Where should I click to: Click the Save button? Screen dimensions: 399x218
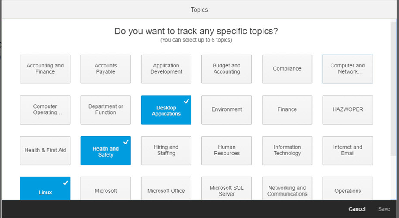coord(384,209)
